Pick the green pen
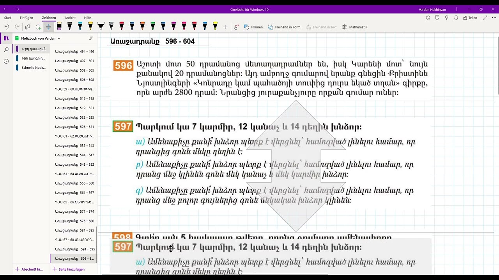 click(x=153, y=26)
